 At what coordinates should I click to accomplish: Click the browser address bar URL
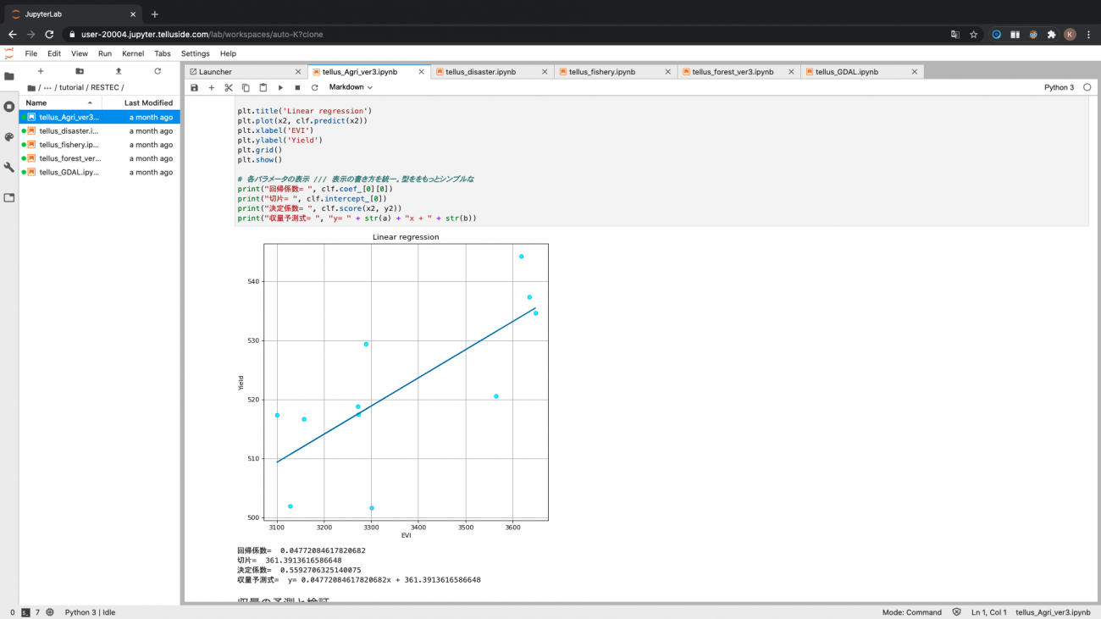click(x=202, y=35)
